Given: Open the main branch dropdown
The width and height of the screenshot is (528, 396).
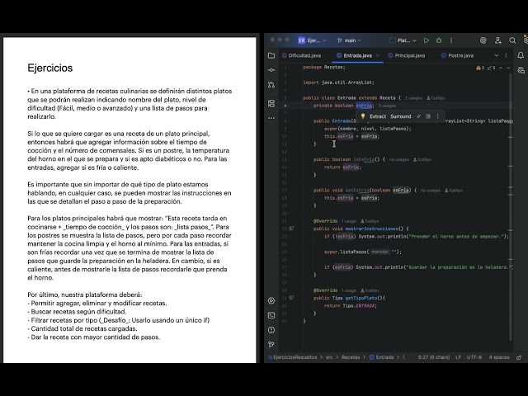Looking at the screenshot, I should 349,40.
